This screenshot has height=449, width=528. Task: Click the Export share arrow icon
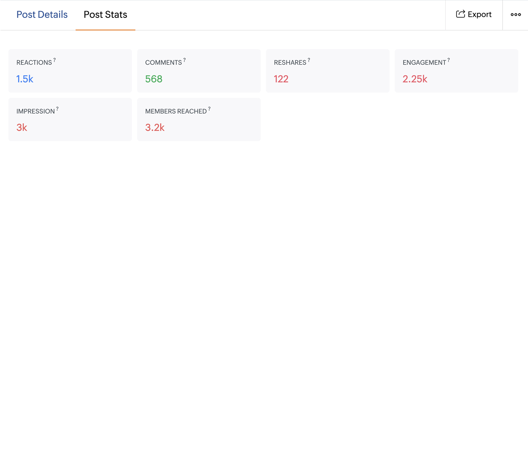coord(460,14)
